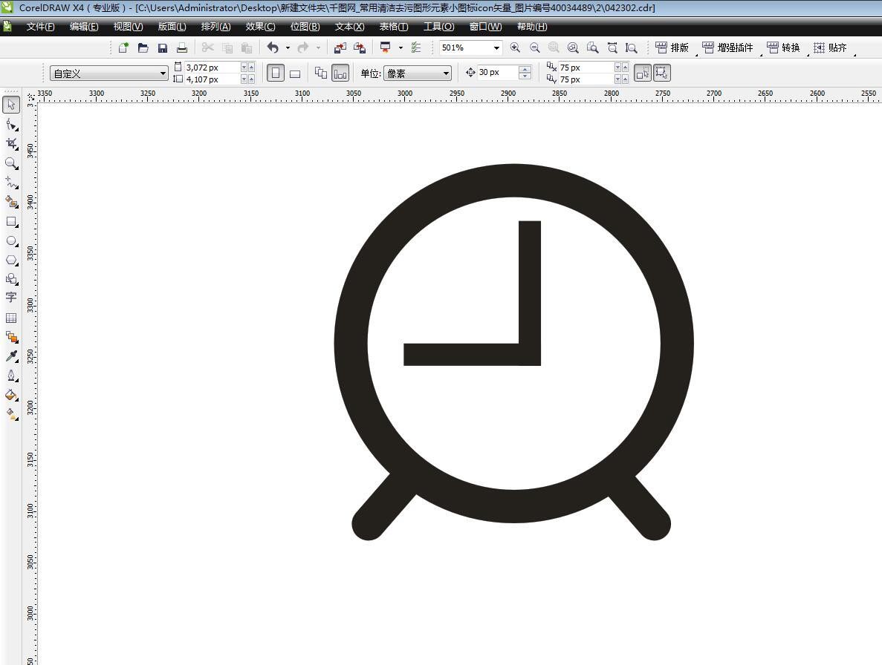Open the 单位 units dropdown showing 像素

446,73
